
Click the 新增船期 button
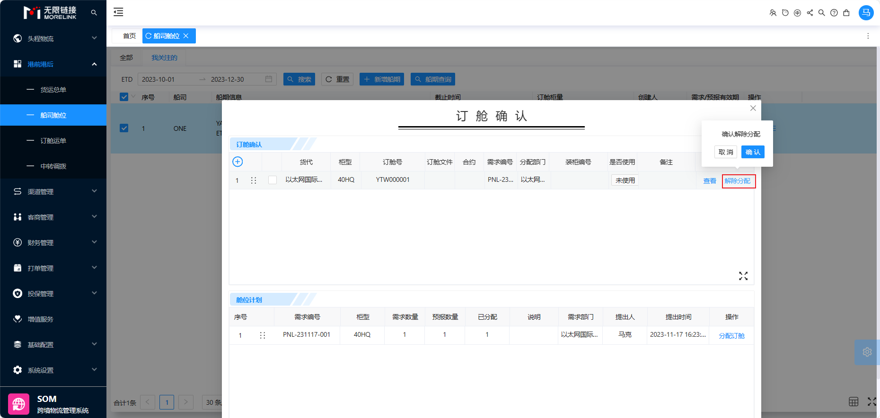coord(382,79)
